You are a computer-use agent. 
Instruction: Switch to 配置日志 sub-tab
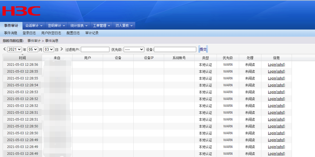pyautogui.click(x=73, y=33)
